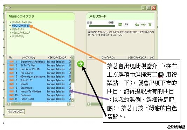Sort by No. column in Music library list
The height and width of the screenshot is (130, 187).
(11, 57)
